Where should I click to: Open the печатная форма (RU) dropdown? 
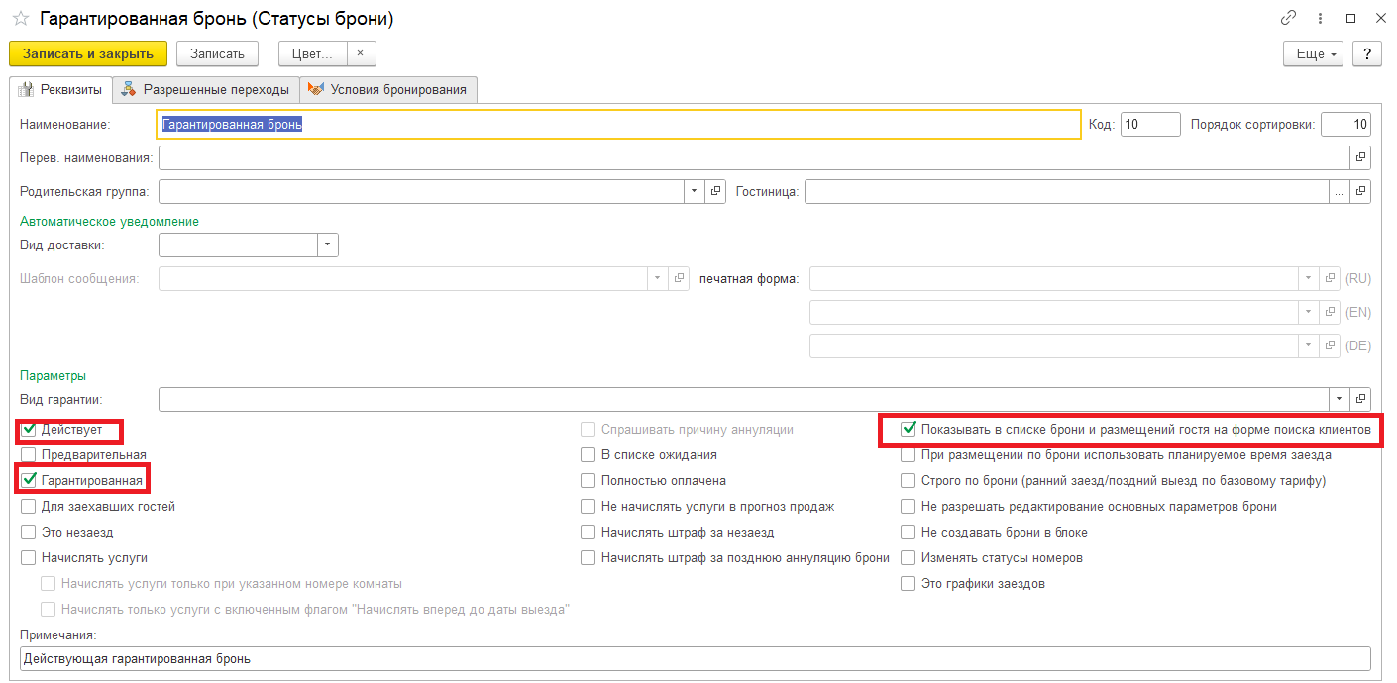[x=1309, y=278]
